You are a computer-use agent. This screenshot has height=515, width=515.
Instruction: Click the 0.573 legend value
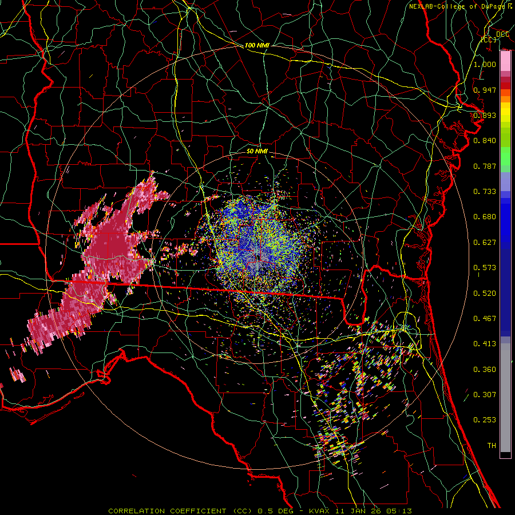tap(485, 268)
